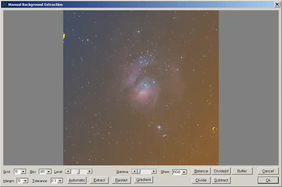
Task: Click the Tolerance field showing 0.3
Action: pyautogui.click(x=55, y=181)
